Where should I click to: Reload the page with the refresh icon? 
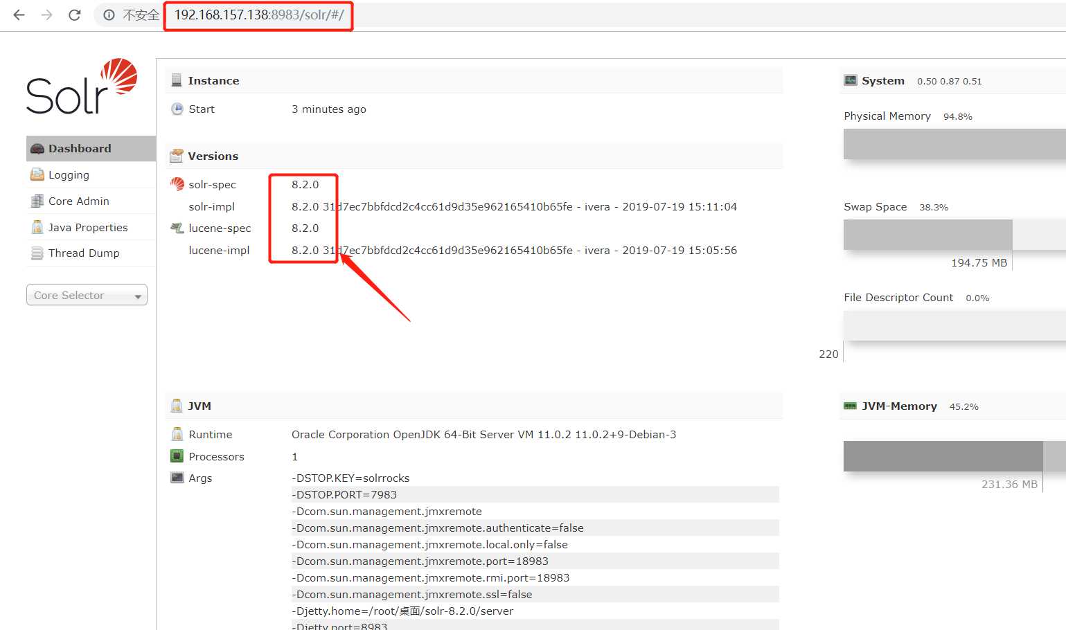point(75,15)
